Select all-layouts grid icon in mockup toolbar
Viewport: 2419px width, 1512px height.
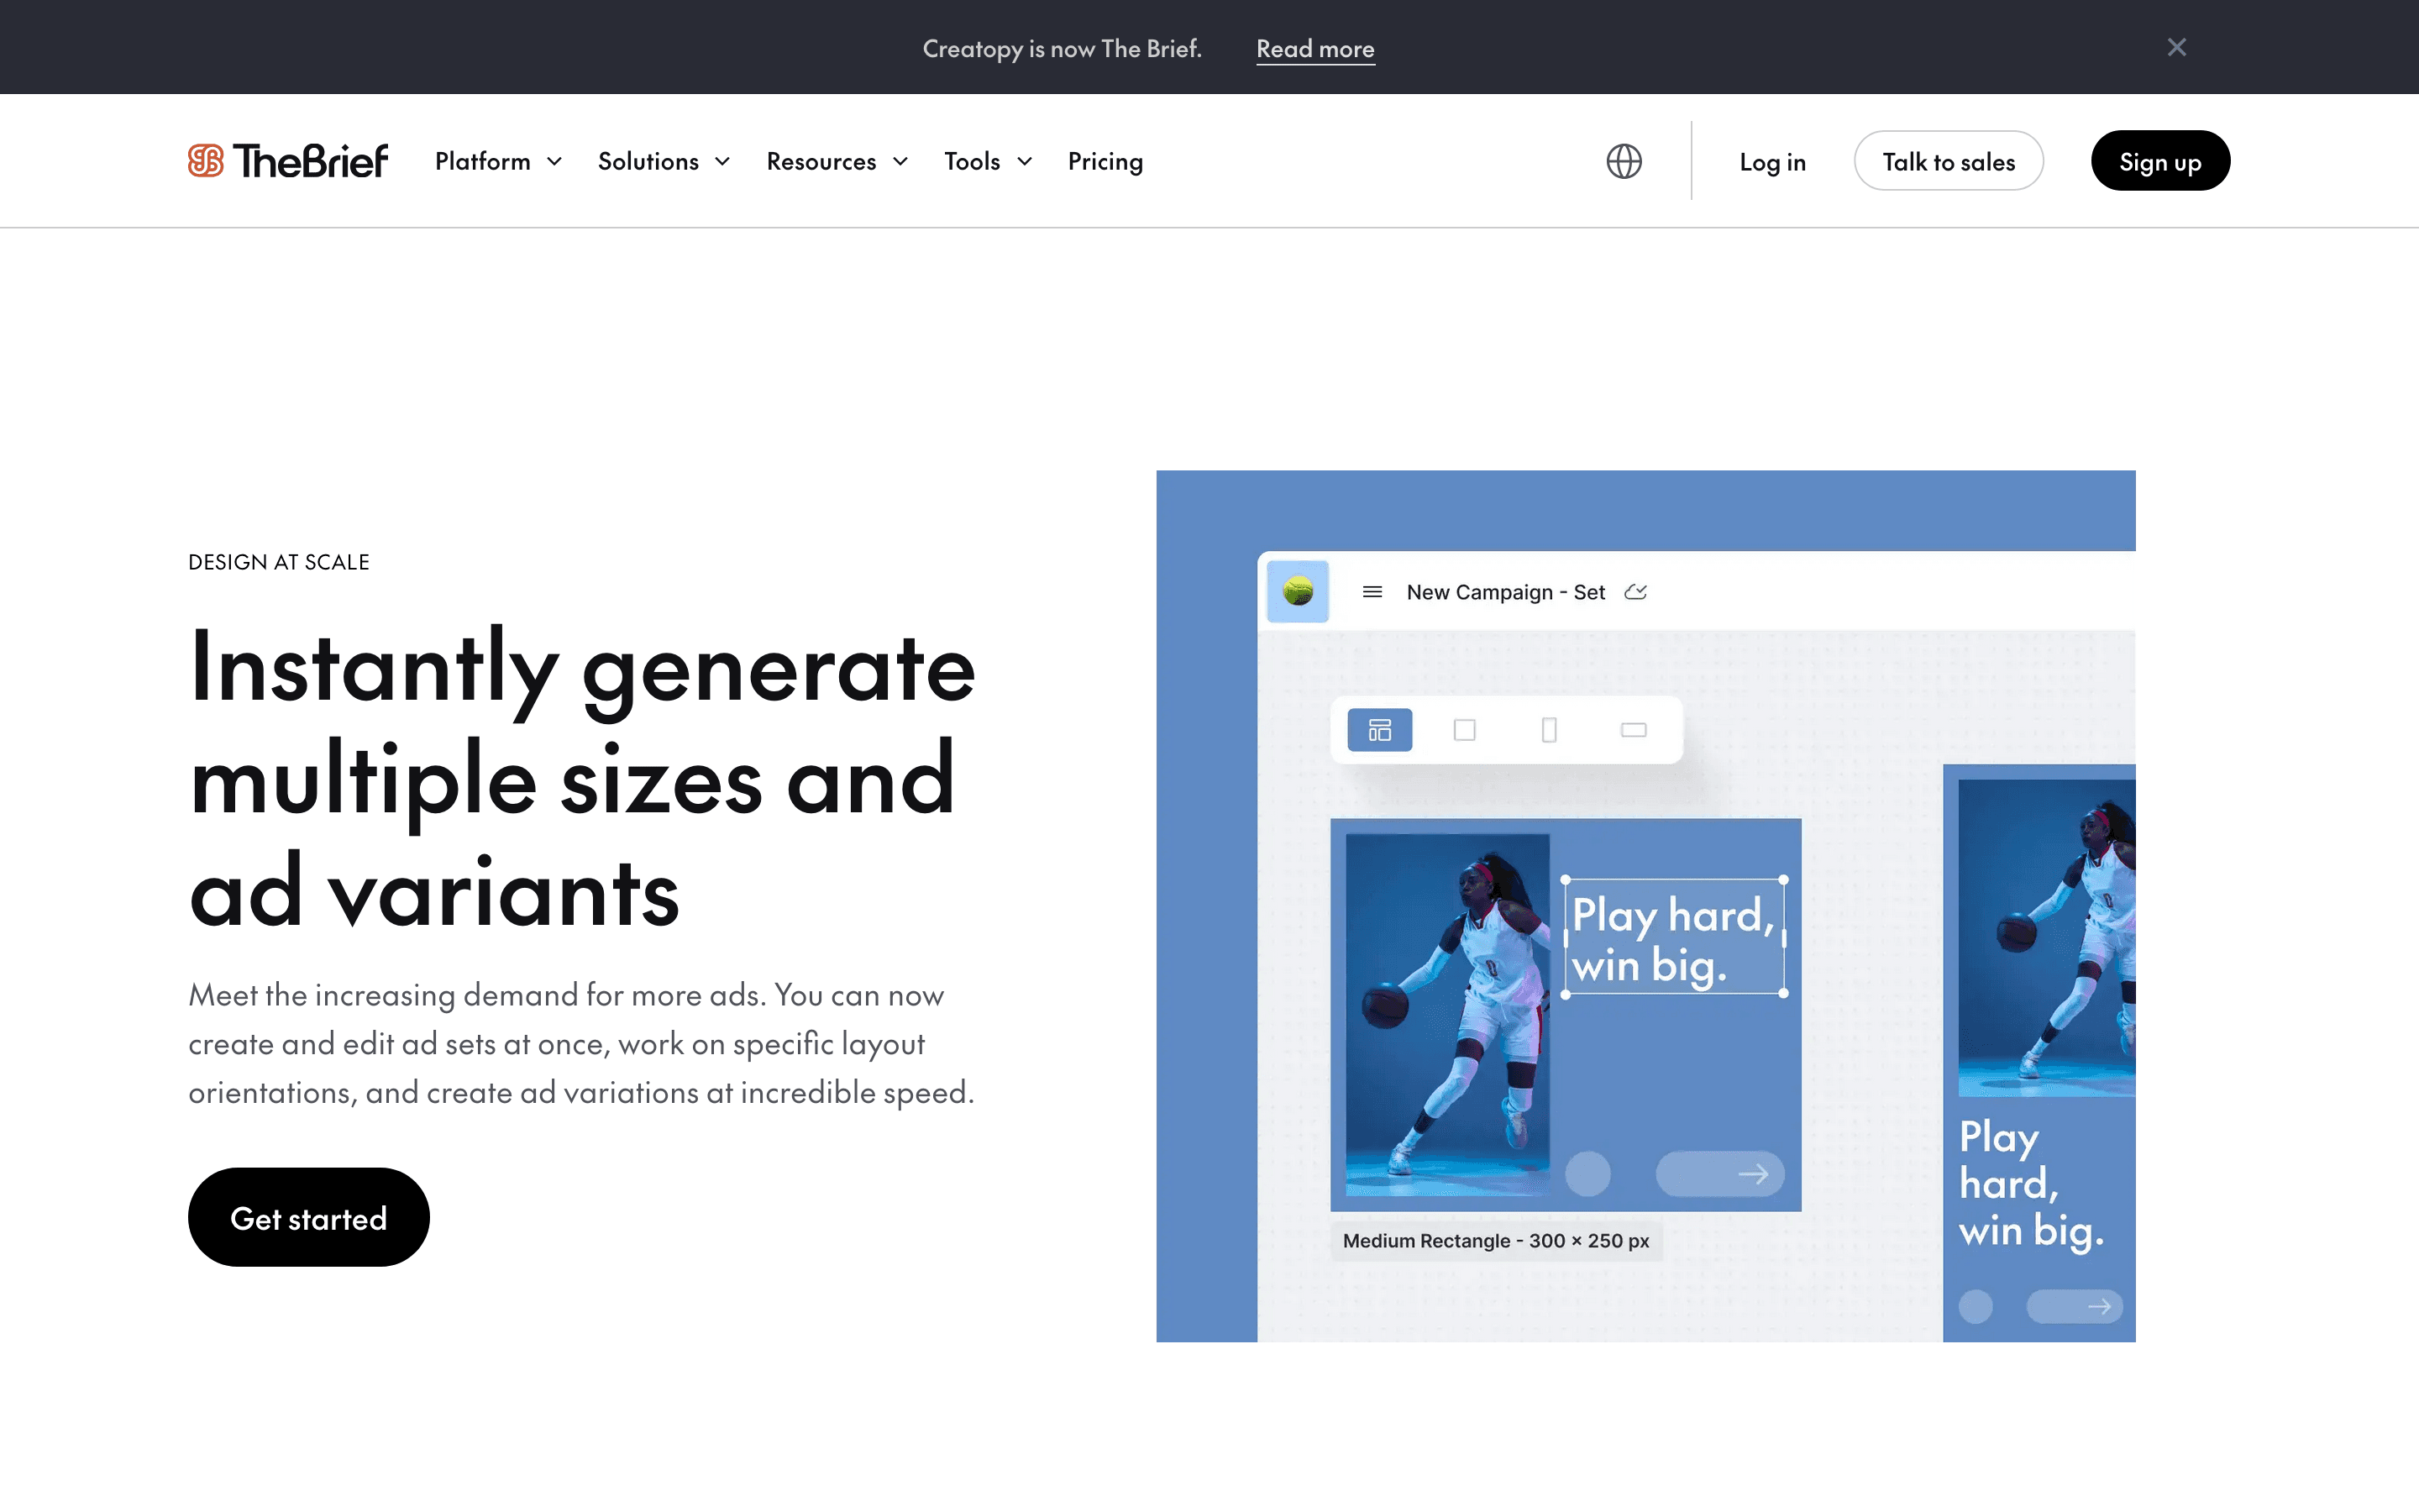click(1379, 730)
